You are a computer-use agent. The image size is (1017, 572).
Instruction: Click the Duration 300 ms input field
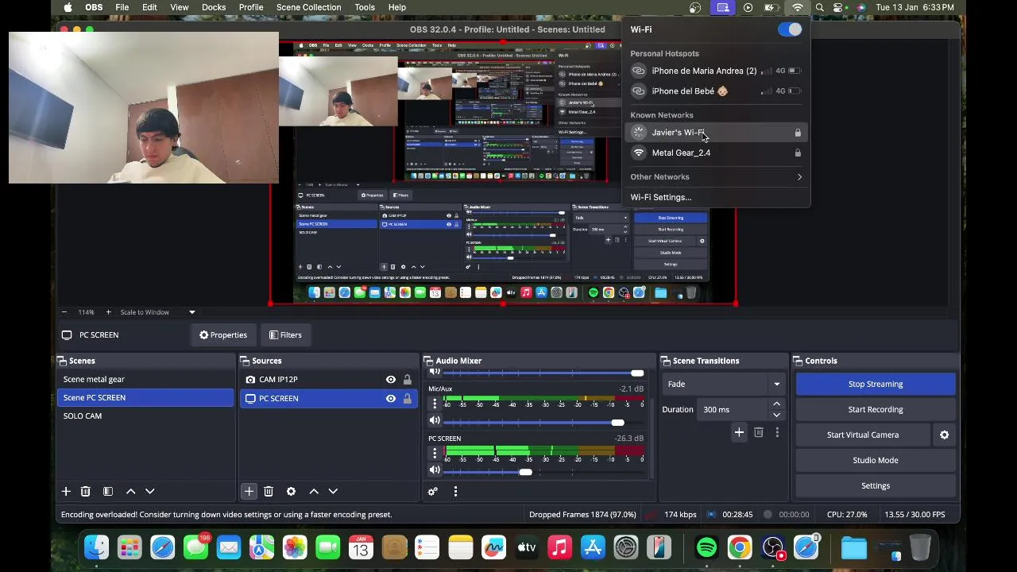[733, 410]
